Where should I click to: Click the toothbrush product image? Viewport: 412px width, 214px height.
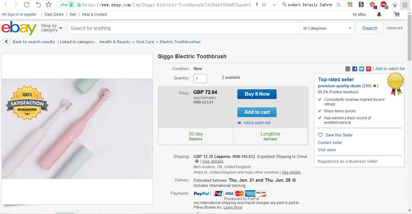tap(77, 129)
